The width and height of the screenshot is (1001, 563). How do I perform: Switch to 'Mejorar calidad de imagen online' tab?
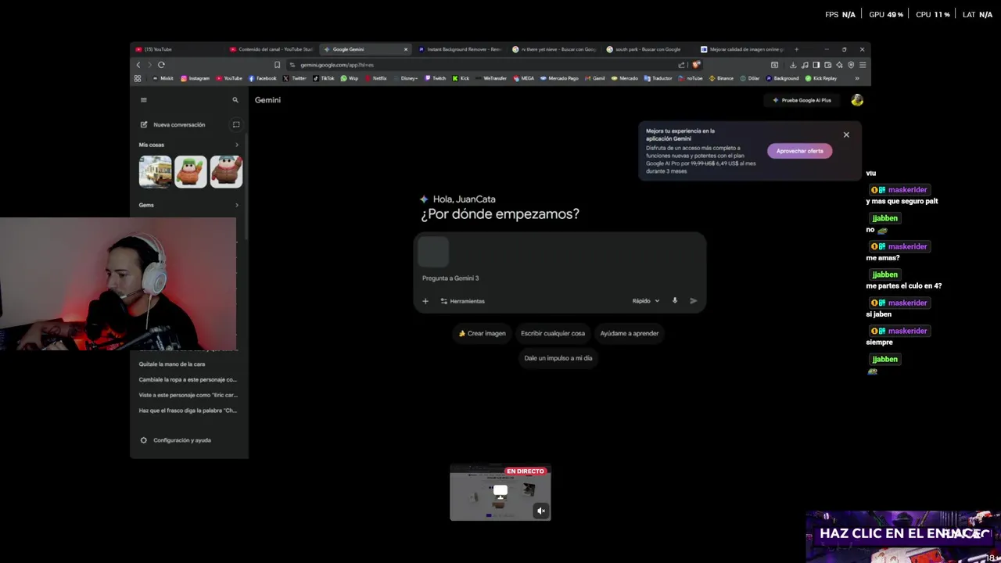[742, 49]
